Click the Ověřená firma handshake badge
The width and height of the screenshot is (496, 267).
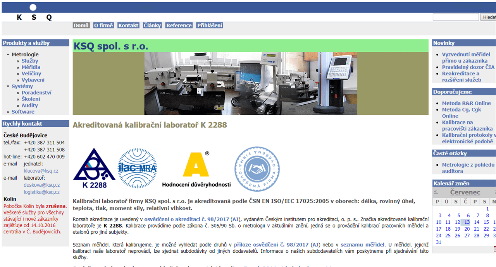tap(257, 169)
